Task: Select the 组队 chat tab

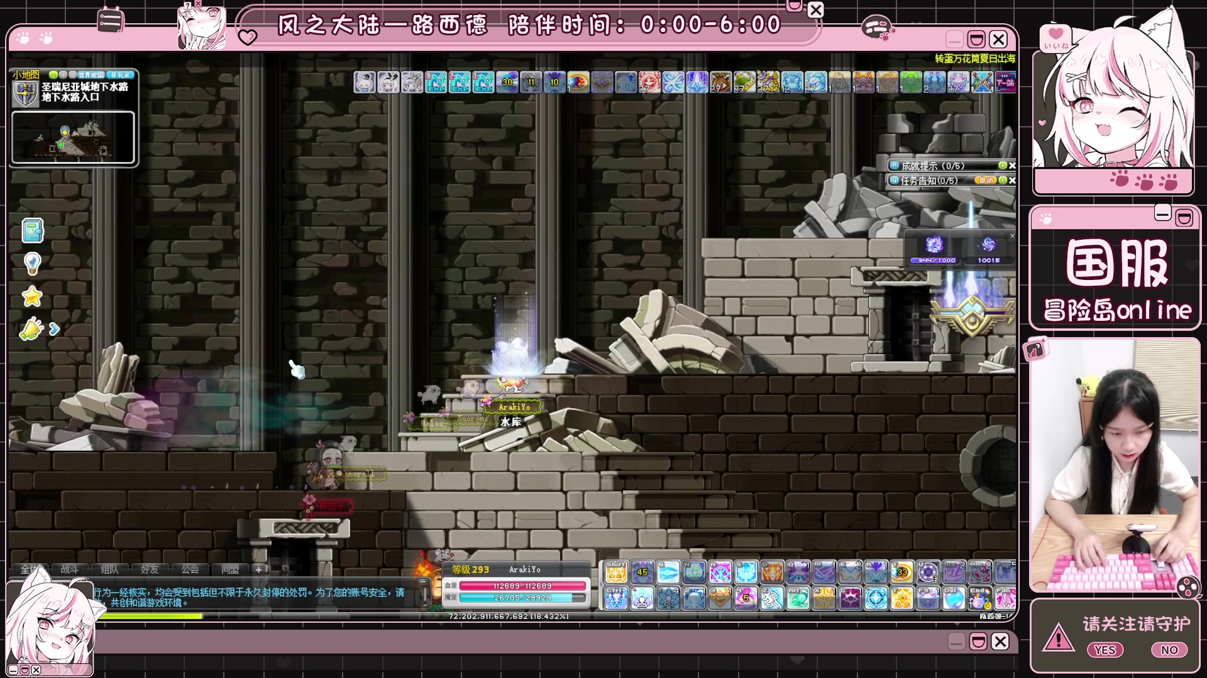Action: 109,569
